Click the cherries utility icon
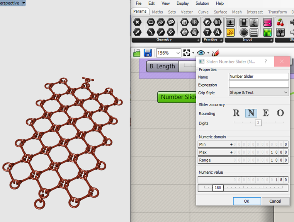This screenshot has height=222, width=294. tap(280, 22)
